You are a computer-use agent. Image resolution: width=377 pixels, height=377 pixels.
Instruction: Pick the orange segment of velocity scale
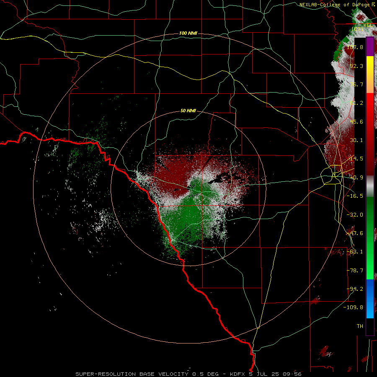point(370,84)
